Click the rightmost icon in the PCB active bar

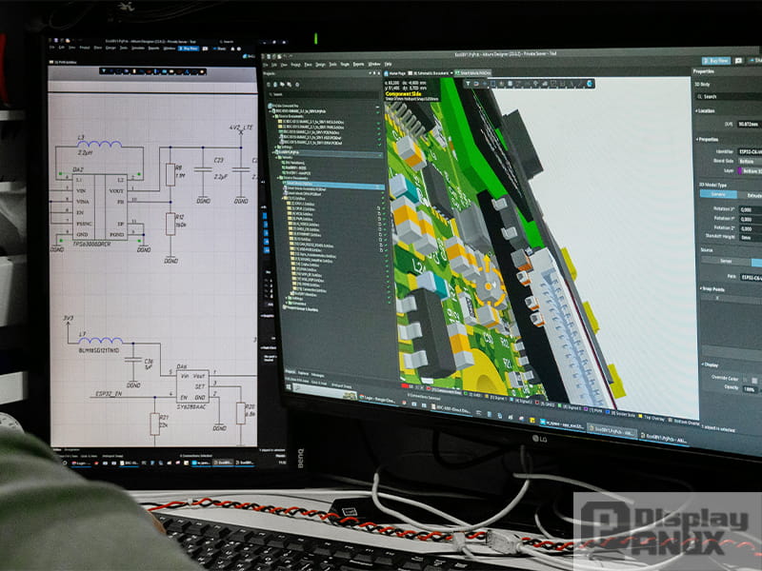click(590, 84)
